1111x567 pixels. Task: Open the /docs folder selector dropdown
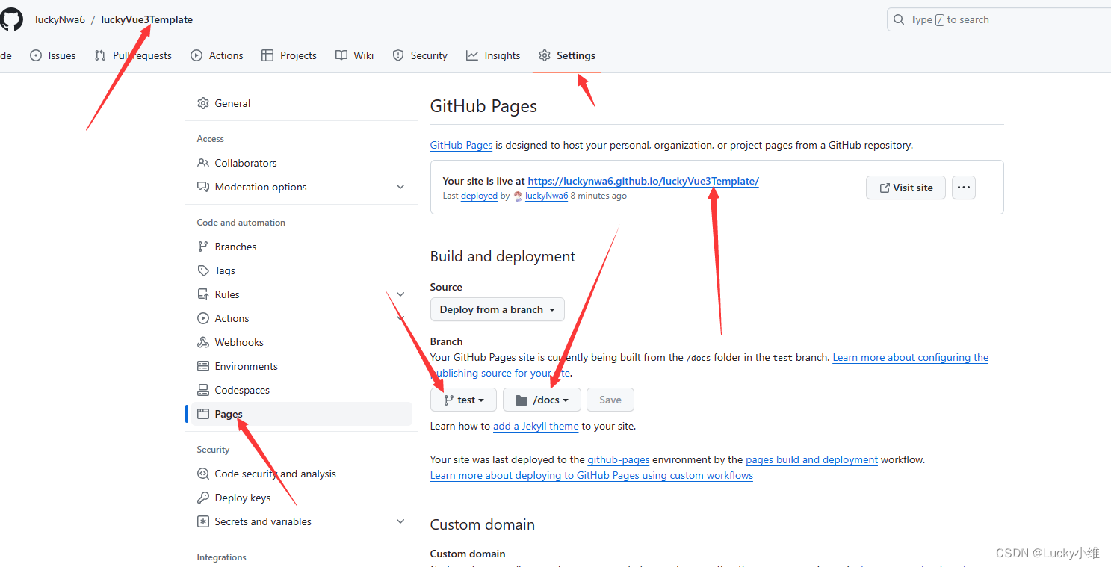point(542,400)
